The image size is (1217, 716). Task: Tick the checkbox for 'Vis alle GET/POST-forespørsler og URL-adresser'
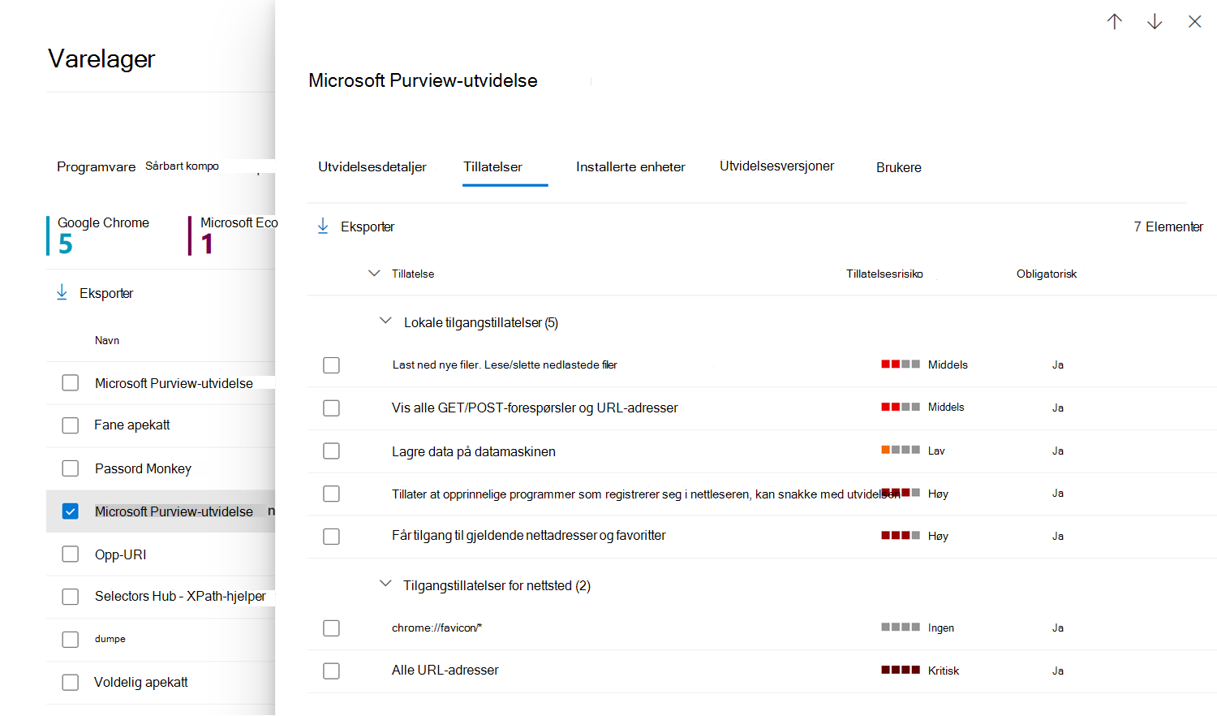[x=331, y=408]
